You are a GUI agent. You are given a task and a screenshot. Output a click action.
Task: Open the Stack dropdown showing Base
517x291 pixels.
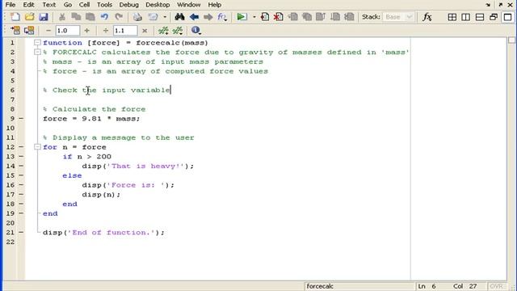(398, 17)
